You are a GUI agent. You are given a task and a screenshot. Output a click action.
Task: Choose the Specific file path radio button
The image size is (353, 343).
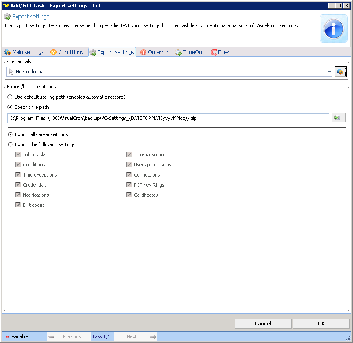pos(10,107)
